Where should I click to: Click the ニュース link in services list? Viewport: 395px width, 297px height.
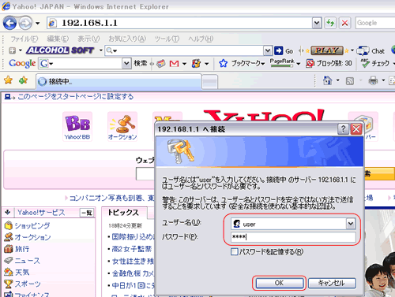27,261
